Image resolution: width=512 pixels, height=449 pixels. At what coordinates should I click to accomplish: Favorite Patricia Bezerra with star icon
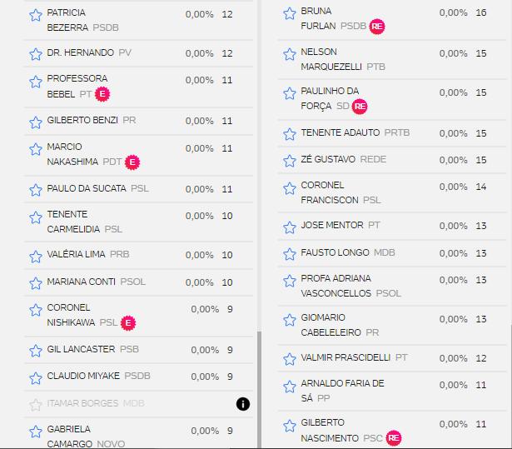[35, 15]
